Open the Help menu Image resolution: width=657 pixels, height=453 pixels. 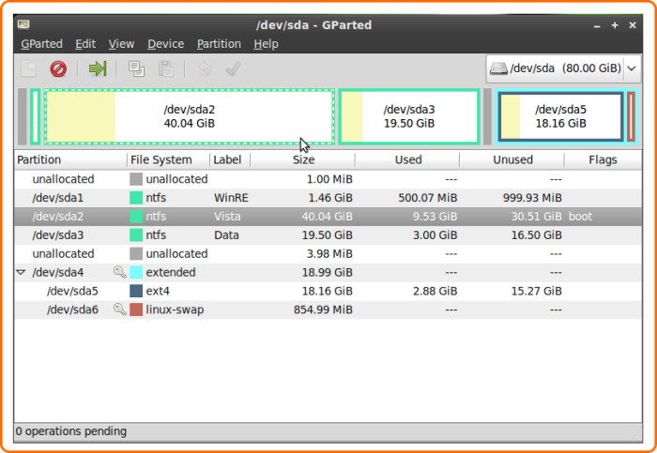click(x=266, y=44)
